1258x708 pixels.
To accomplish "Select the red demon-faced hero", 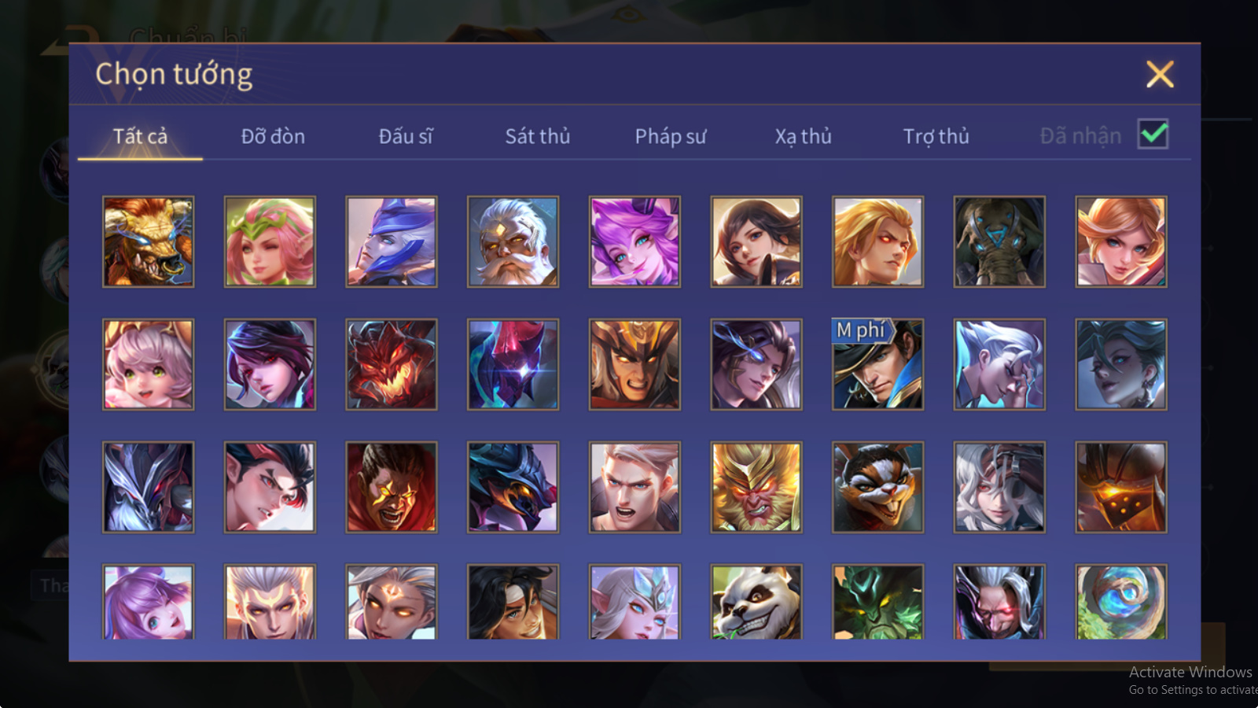I will point(391,364).
